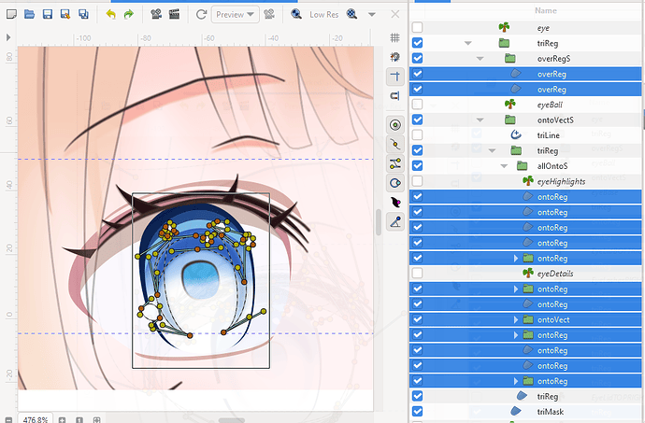Click the magnifier icon after Low Res
This screenshot has width=645, height=423.
click(351, 14)
